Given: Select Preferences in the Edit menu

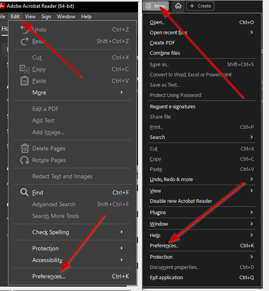Looking at the screenshot, I should [49, 276].
